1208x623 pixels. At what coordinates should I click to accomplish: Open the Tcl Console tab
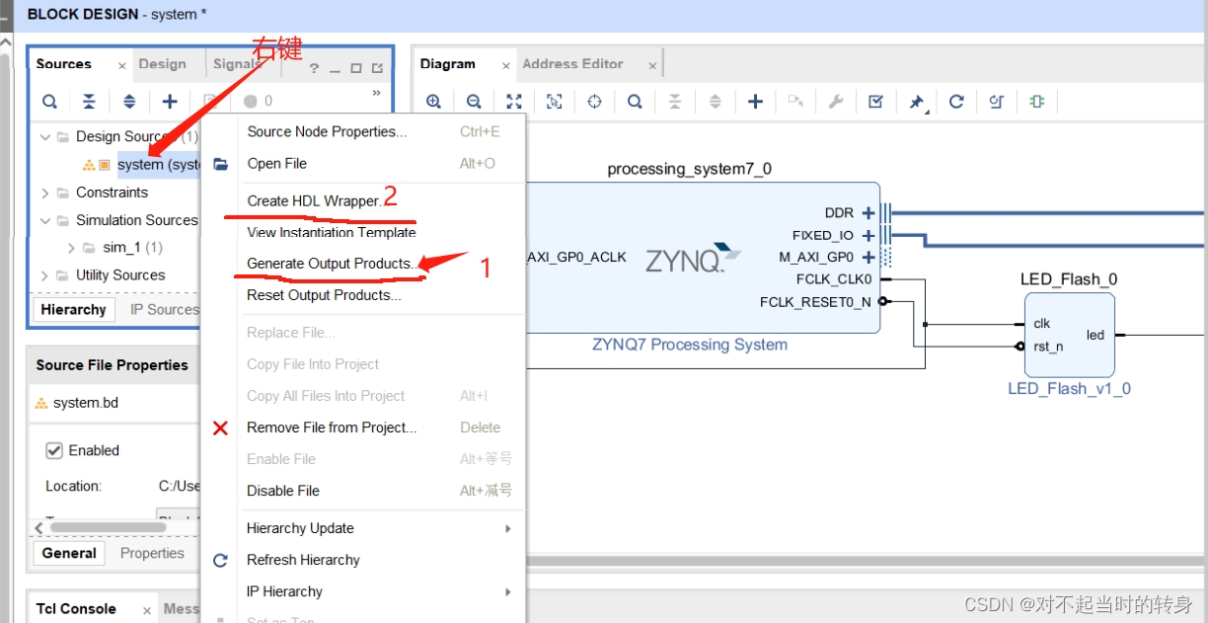(x=77, y=609)
